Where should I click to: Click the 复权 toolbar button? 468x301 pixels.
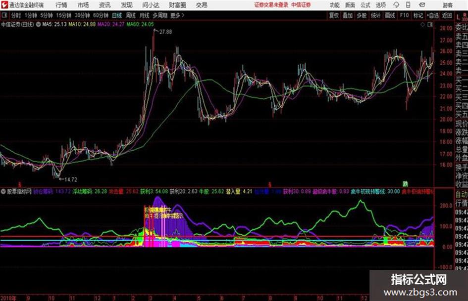coord(334,15)
